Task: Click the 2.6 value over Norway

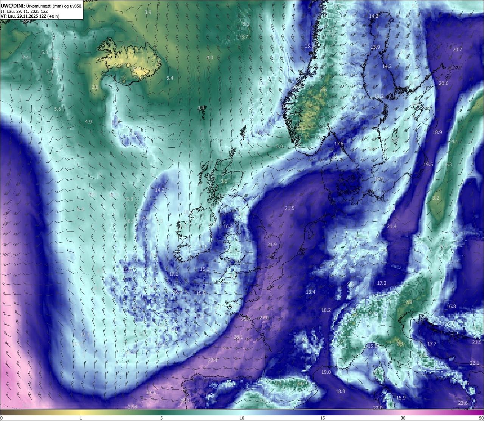Action: coord(324,89)
